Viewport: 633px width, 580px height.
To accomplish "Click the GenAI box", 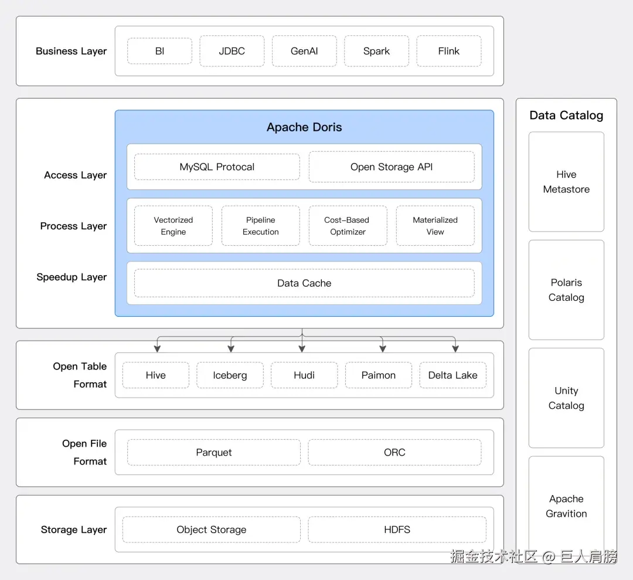I will (x=304, y=51).
